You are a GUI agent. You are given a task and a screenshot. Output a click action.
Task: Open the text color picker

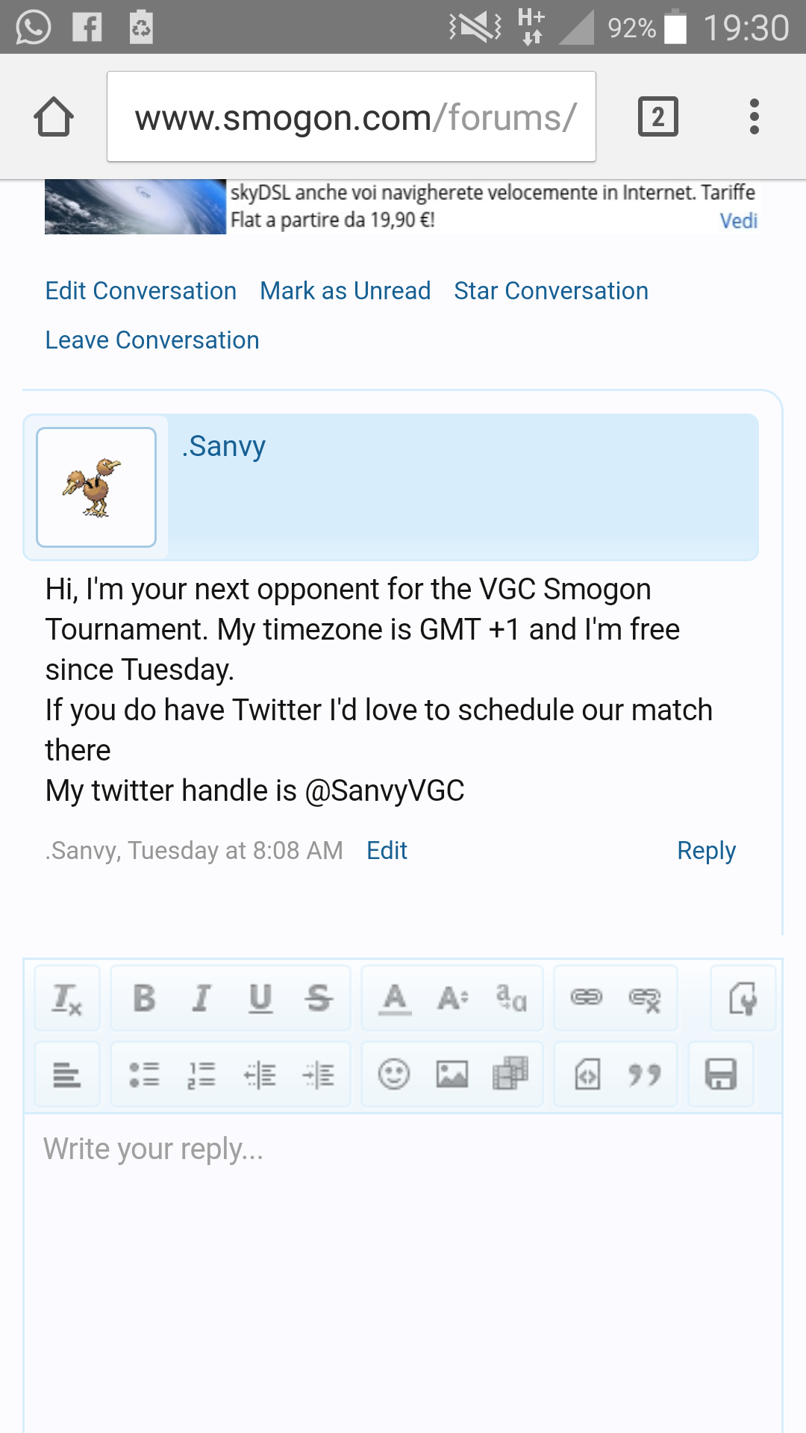tap(395, 998)
